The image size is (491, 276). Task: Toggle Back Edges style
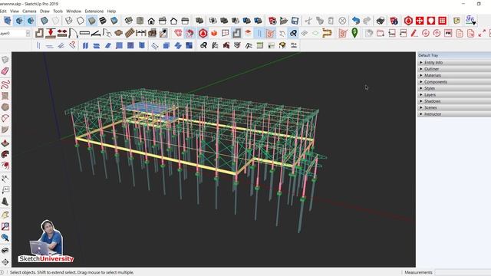coord(55,21)
